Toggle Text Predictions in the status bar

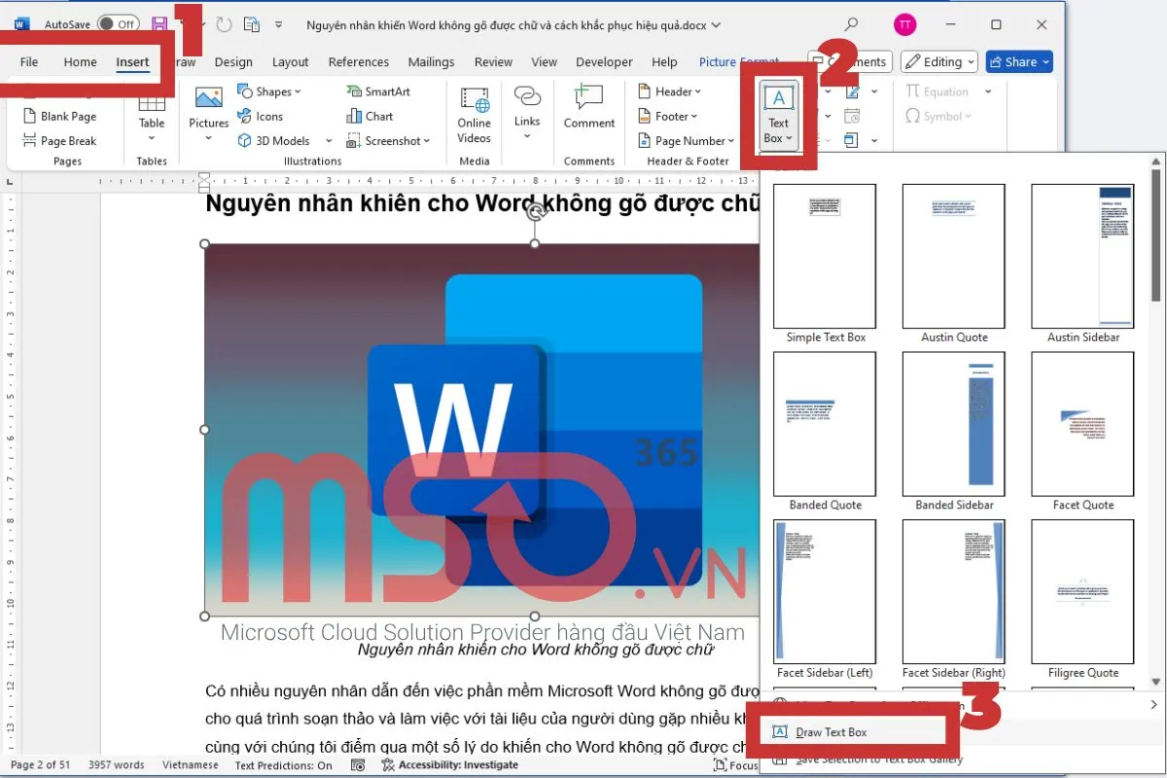tap(283, 765)
